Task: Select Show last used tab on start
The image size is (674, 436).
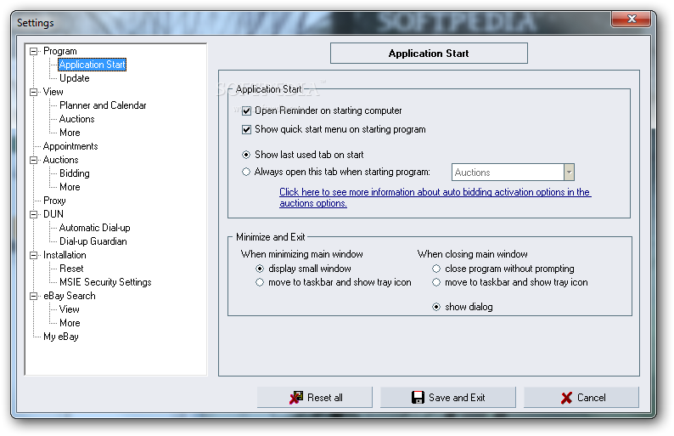Action: tap(246, 155)
